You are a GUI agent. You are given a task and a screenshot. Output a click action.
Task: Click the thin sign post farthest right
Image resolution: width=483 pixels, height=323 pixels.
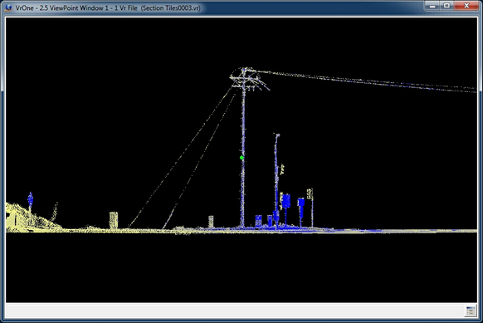click(312, 208)
